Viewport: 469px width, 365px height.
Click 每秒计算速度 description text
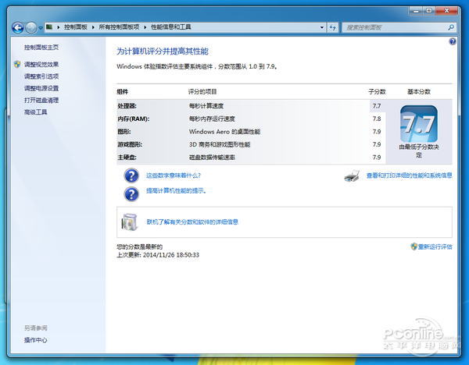(x=206, y=106)
